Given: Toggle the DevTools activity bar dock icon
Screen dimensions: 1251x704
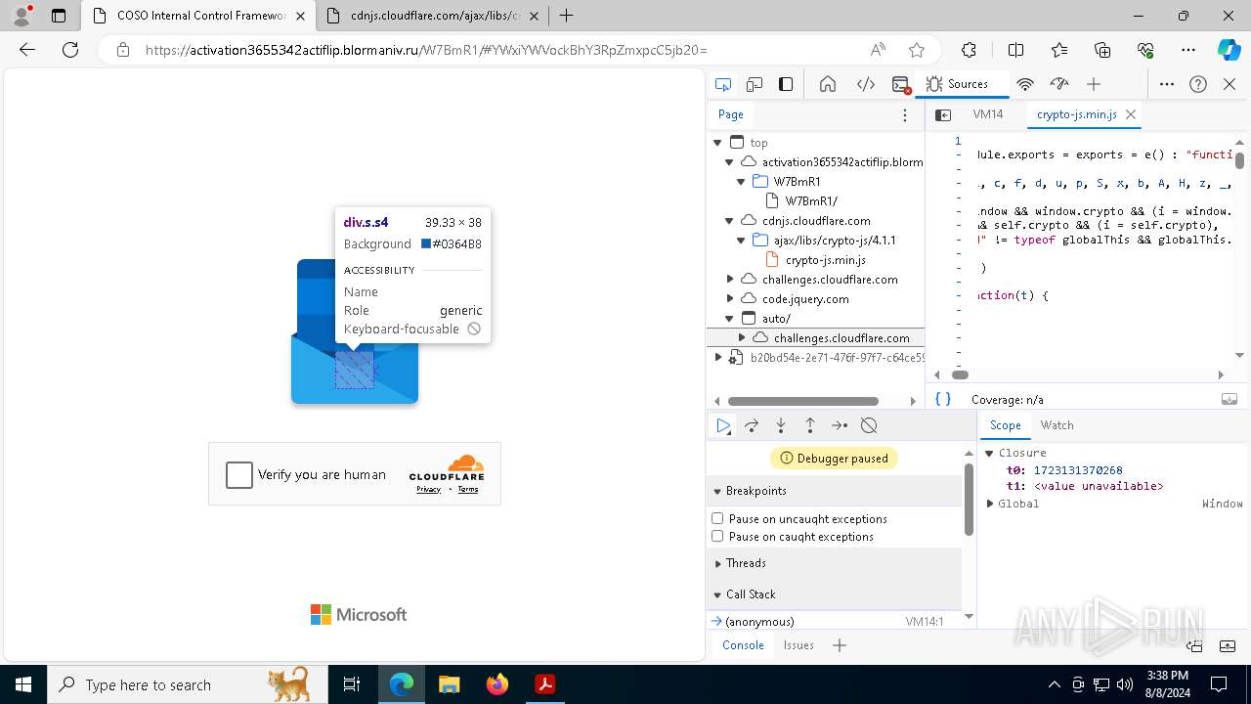Looking at the screenshot, I should [x=786, y=84].
